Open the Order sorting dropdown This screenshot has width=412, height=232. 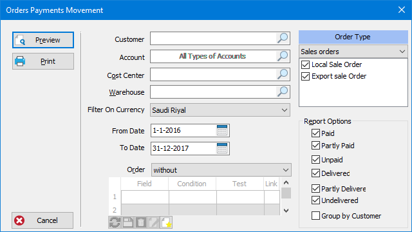[x=221, y=170]
